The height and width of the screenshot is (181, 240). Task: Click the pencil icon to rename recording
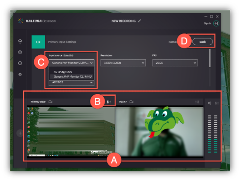(x=139, y=21)
